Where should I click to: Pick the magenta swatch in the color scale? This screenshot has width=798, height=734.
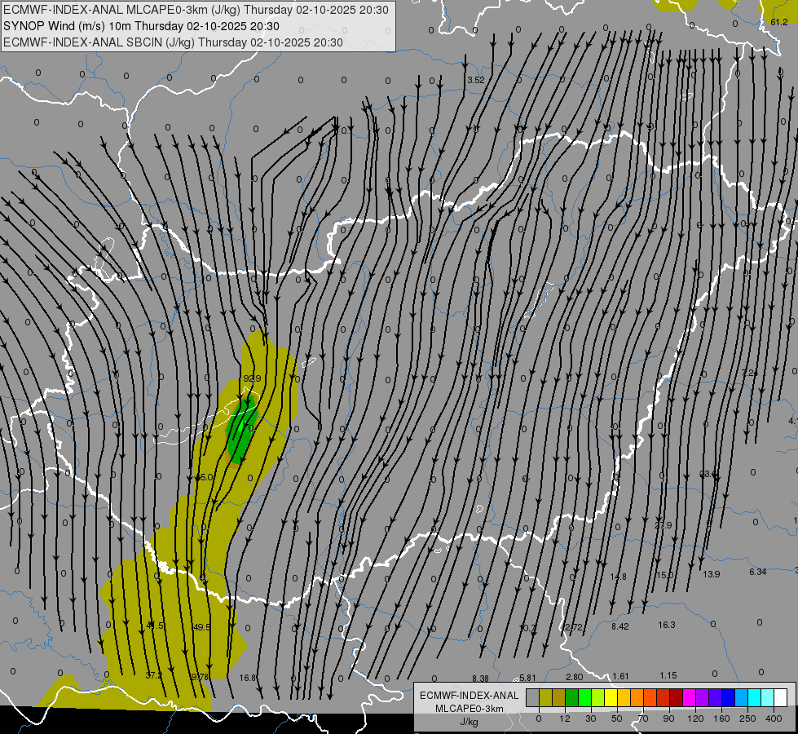pos(689,697)
